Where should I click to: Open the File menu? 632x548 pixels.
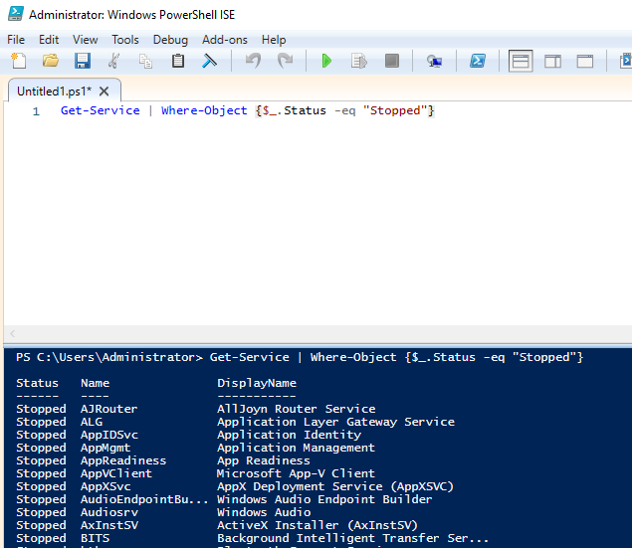(x=16, y=40)
